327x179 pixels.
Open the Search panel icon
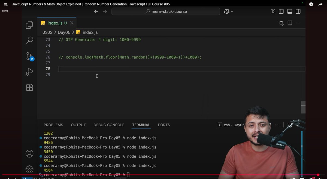(29, 40)
